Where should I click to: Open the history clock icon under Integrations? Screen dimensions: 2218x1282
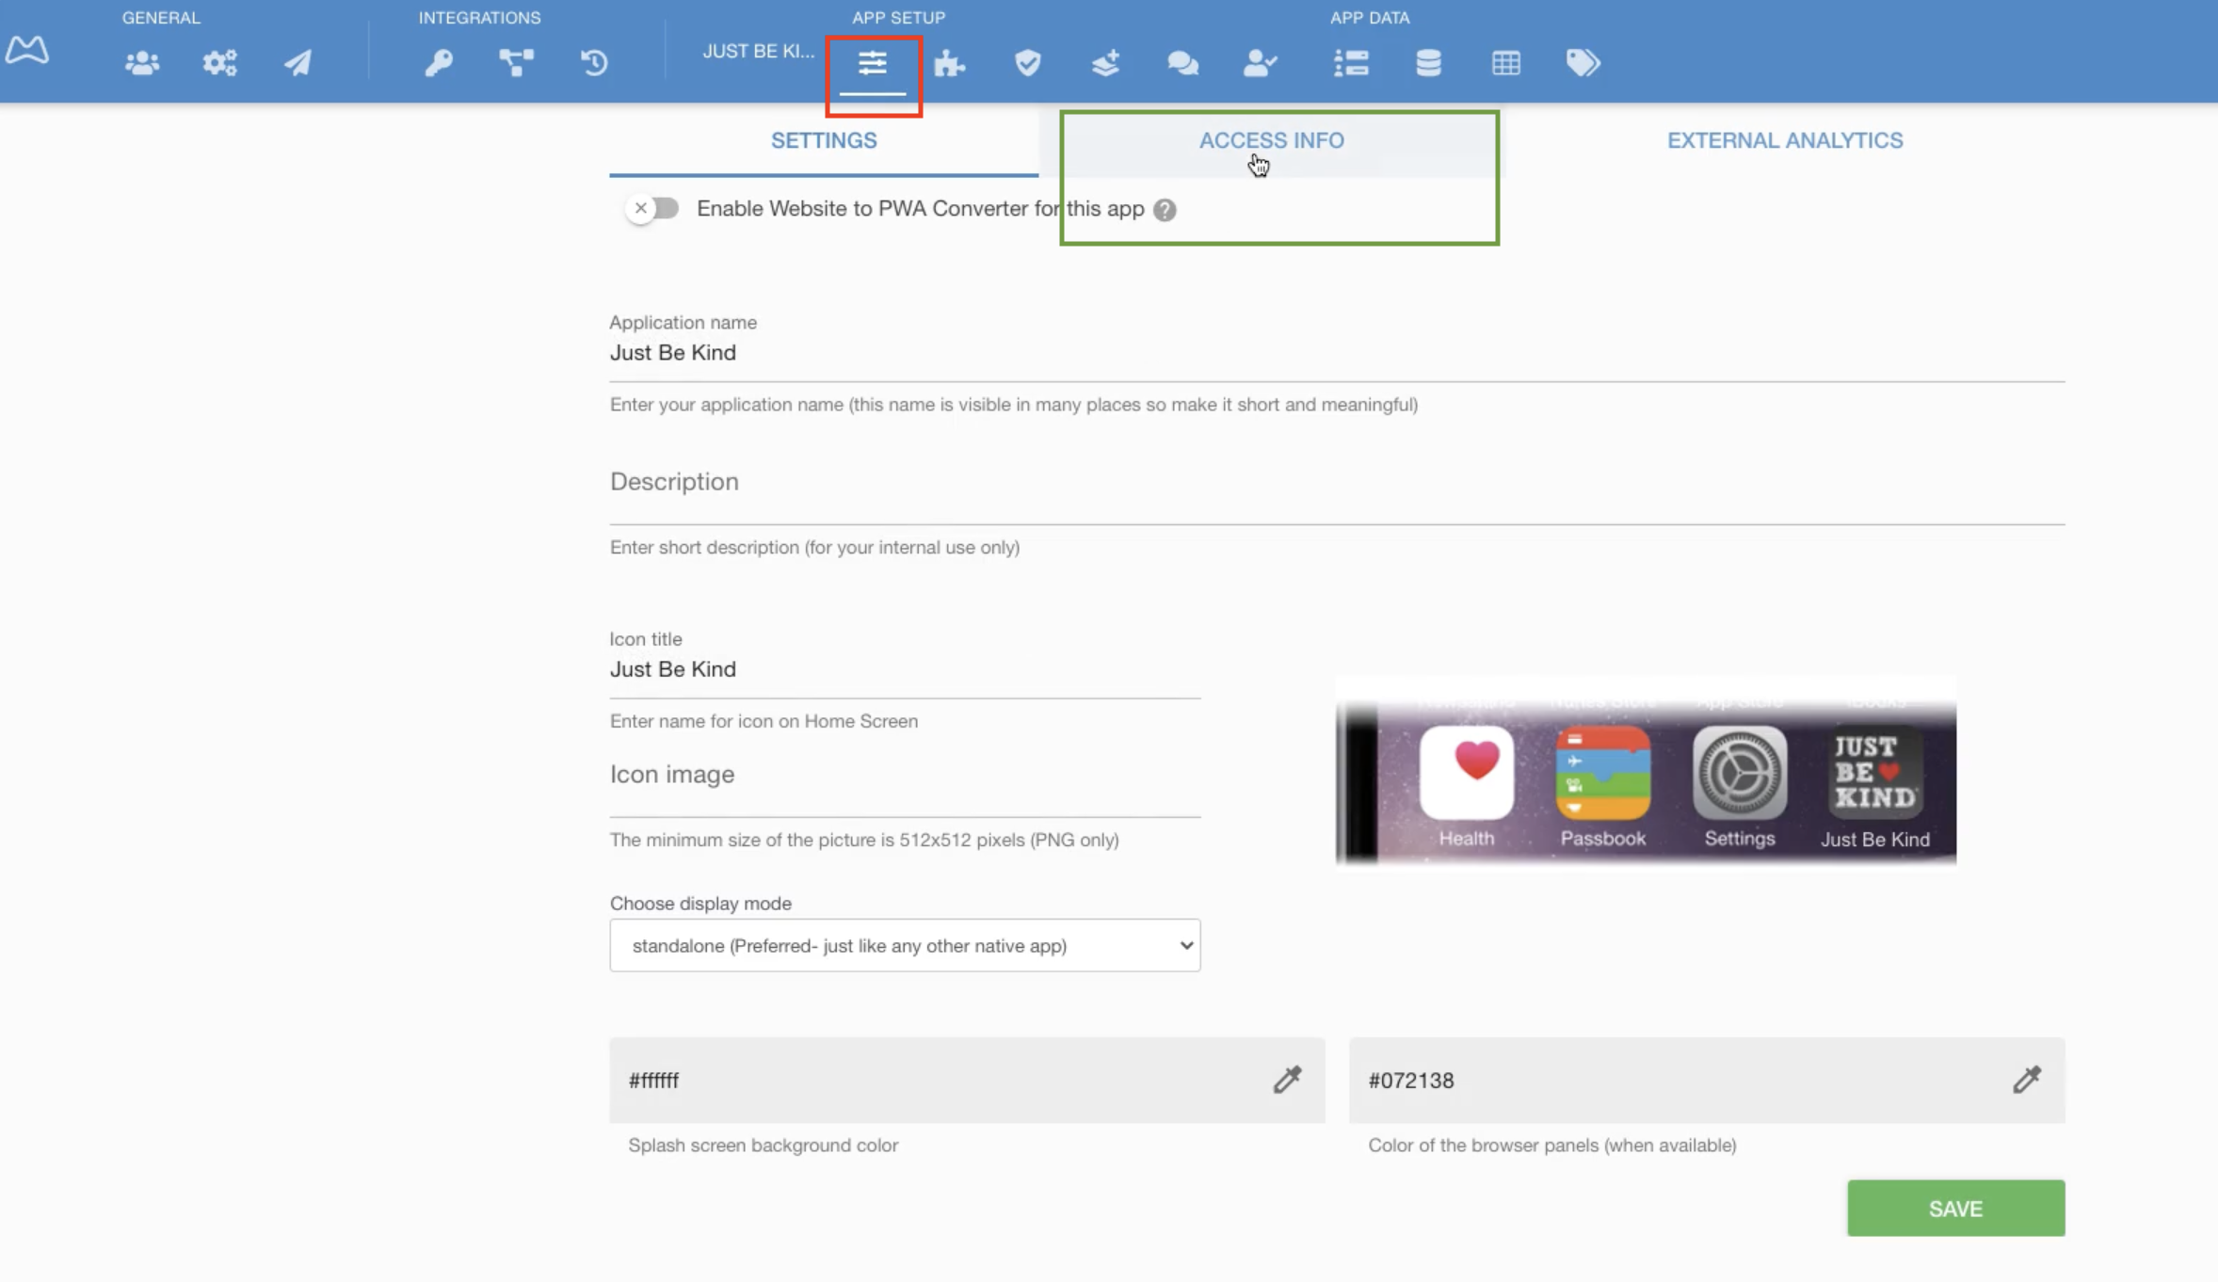(x=594, y=63)
